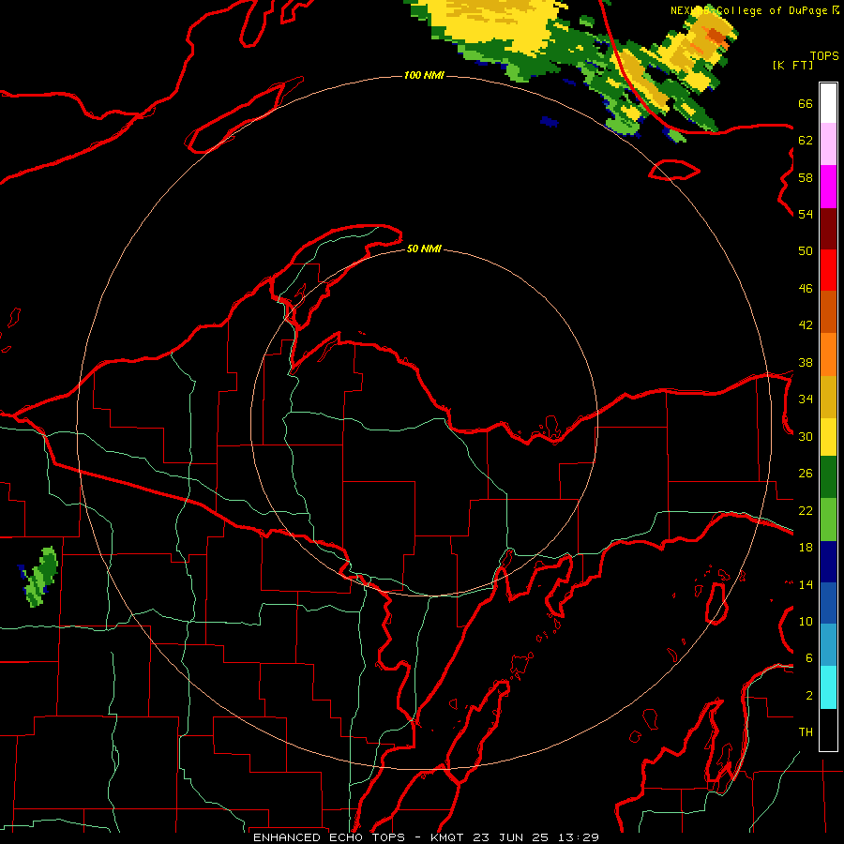844x844 pixels.
Task: Click the legend value "66"
Action: [x=806, y=104]
